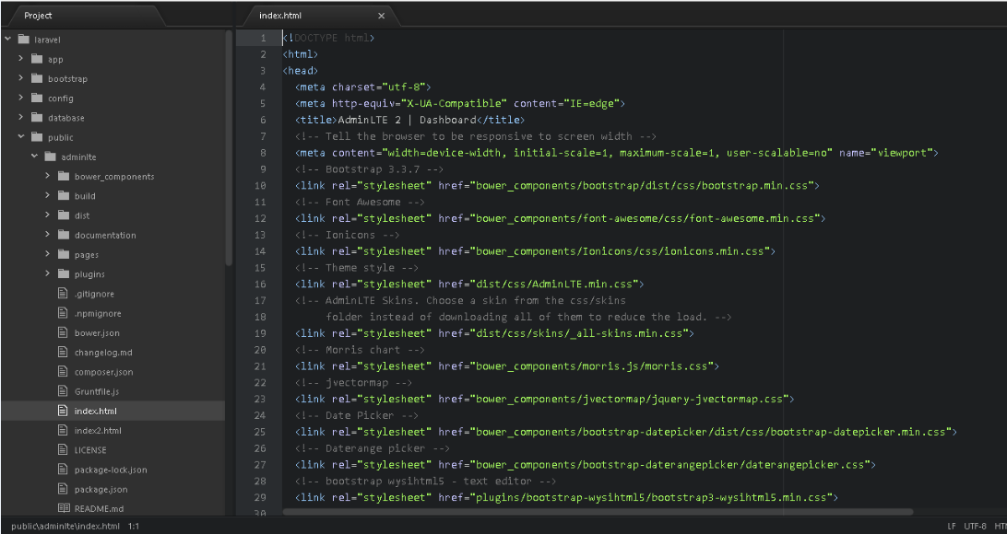Screen dimensions: 1007x534
Task: Expand the bootstrap folder
Action: [20, 78]
